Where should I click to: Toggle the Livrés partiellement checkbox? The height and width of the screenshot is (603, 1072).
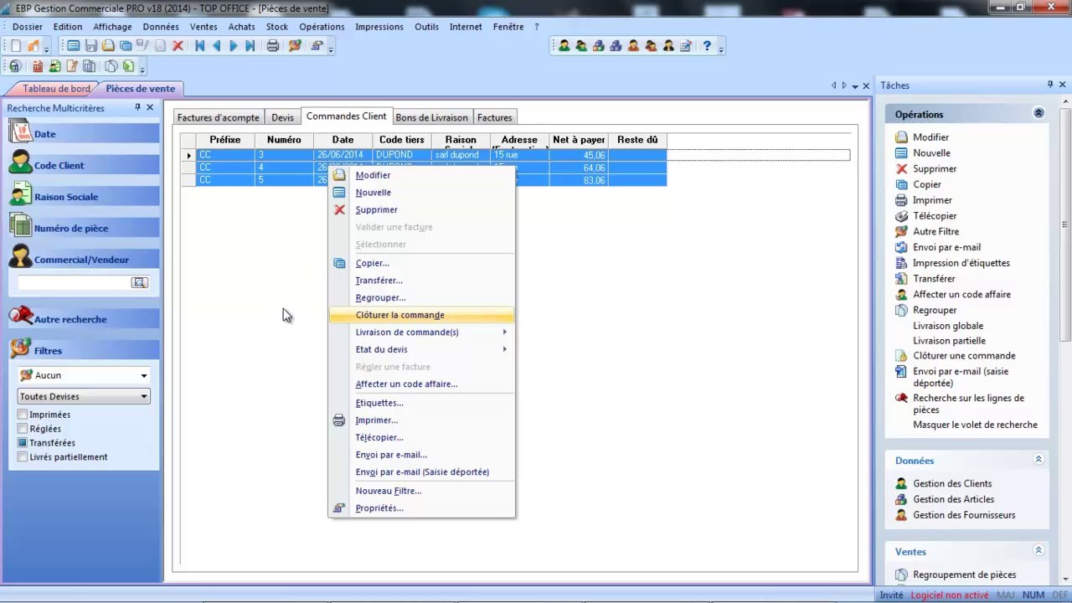point(23,457)
